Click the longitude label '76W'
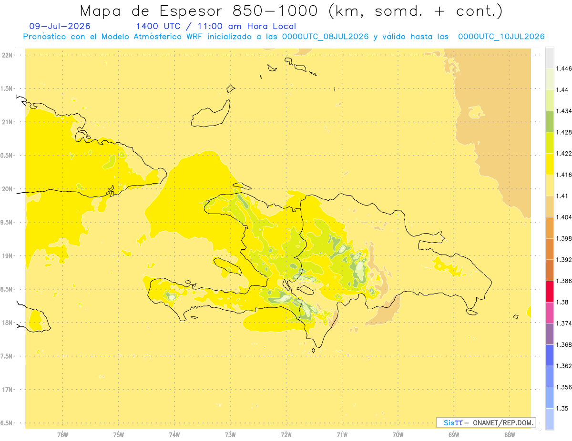This screenshot has height=441, width=572. click(62, 435)
